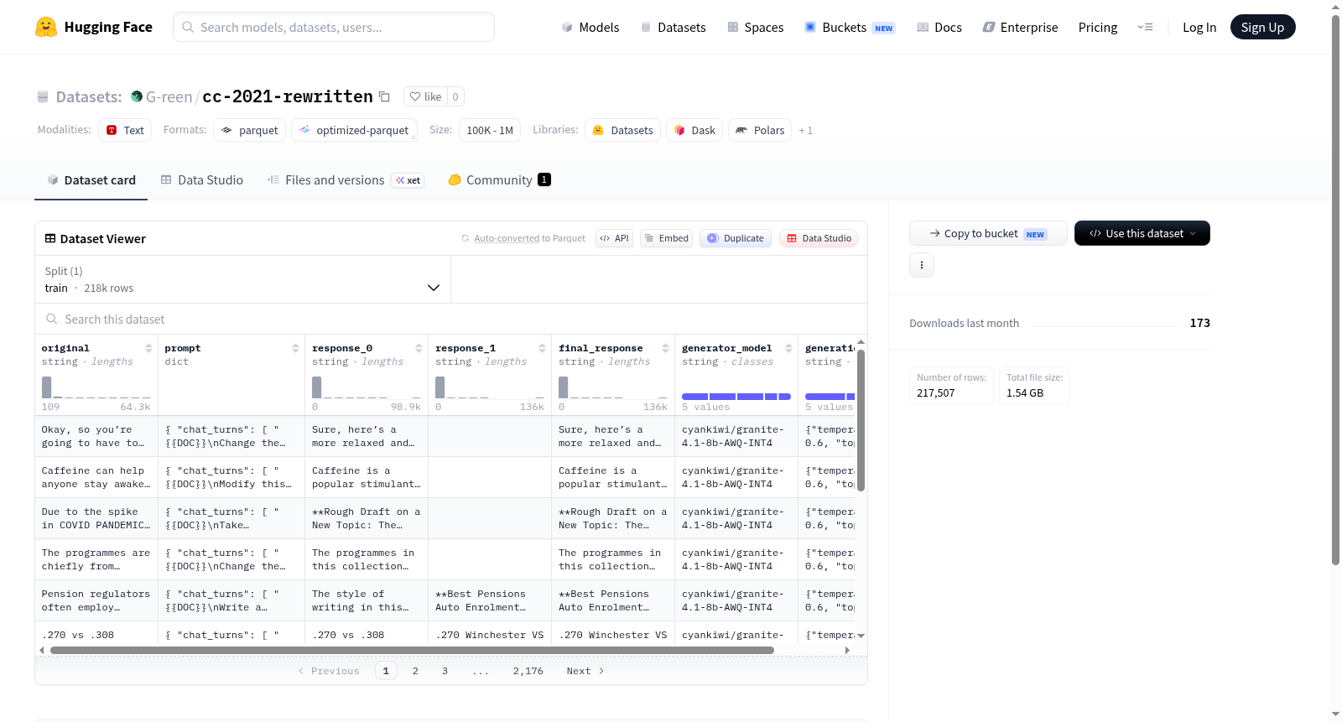Click the Dataset Viewer table icon
Image resolution: width=1342 pixels, height=722 pixels.
click(x=50, y=239)
